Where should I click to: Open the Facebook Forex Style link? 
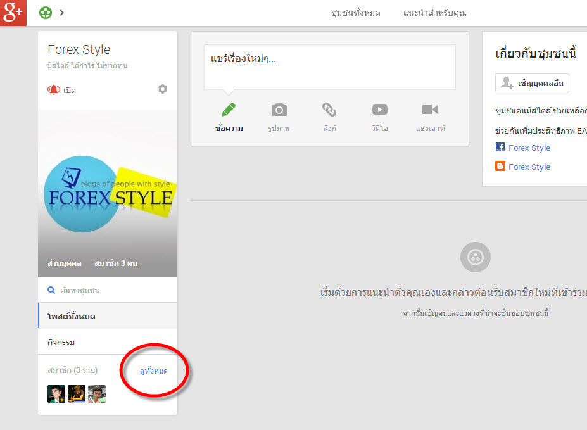(x=529, y=148)
